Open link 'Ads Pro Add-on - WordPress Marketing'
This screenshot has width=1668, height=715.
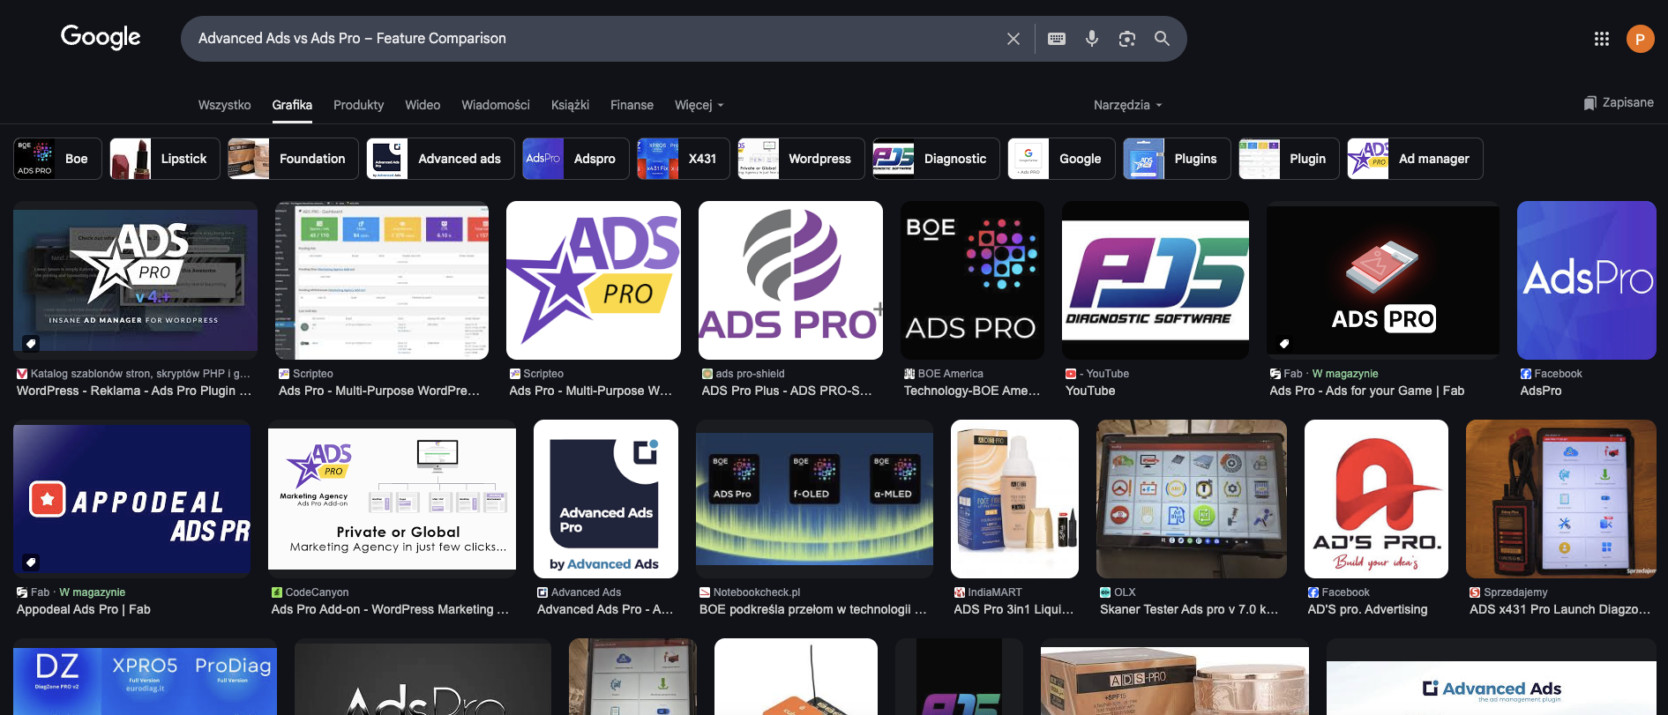point(390,609)
